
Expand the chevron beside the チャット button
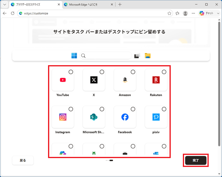[x=218, y=13]
